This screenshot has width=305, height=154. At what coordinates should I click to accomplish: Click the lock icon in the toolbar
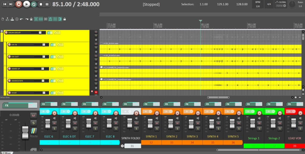(64, 19)
